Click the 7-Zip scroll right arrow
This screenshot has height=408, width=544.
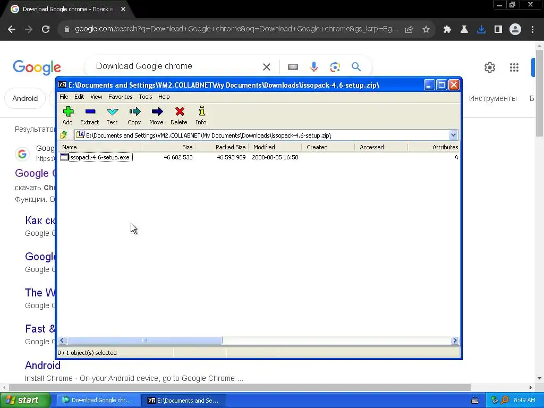(455, 341)
